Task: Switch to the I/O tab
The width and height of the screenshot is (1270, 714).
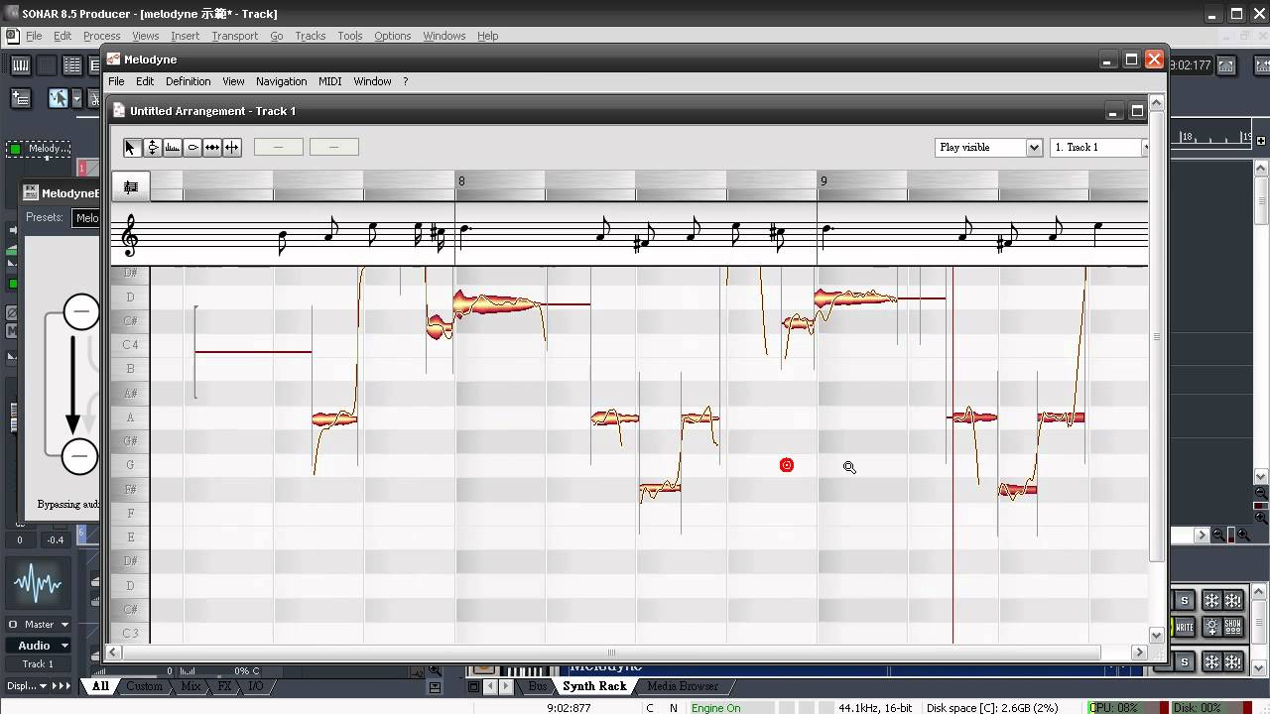Action: point(255,686)
